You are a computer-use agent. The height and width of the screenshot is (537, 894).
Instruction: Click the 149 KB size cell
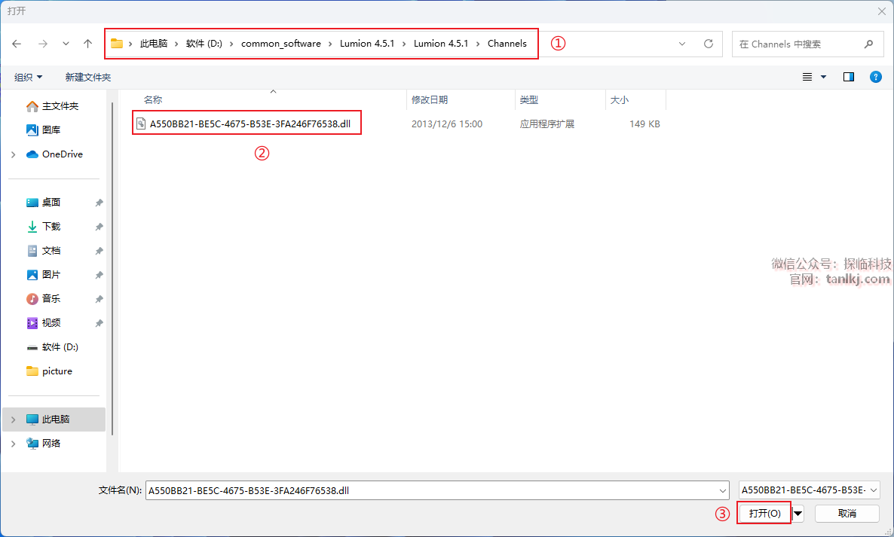coord(644,124)
